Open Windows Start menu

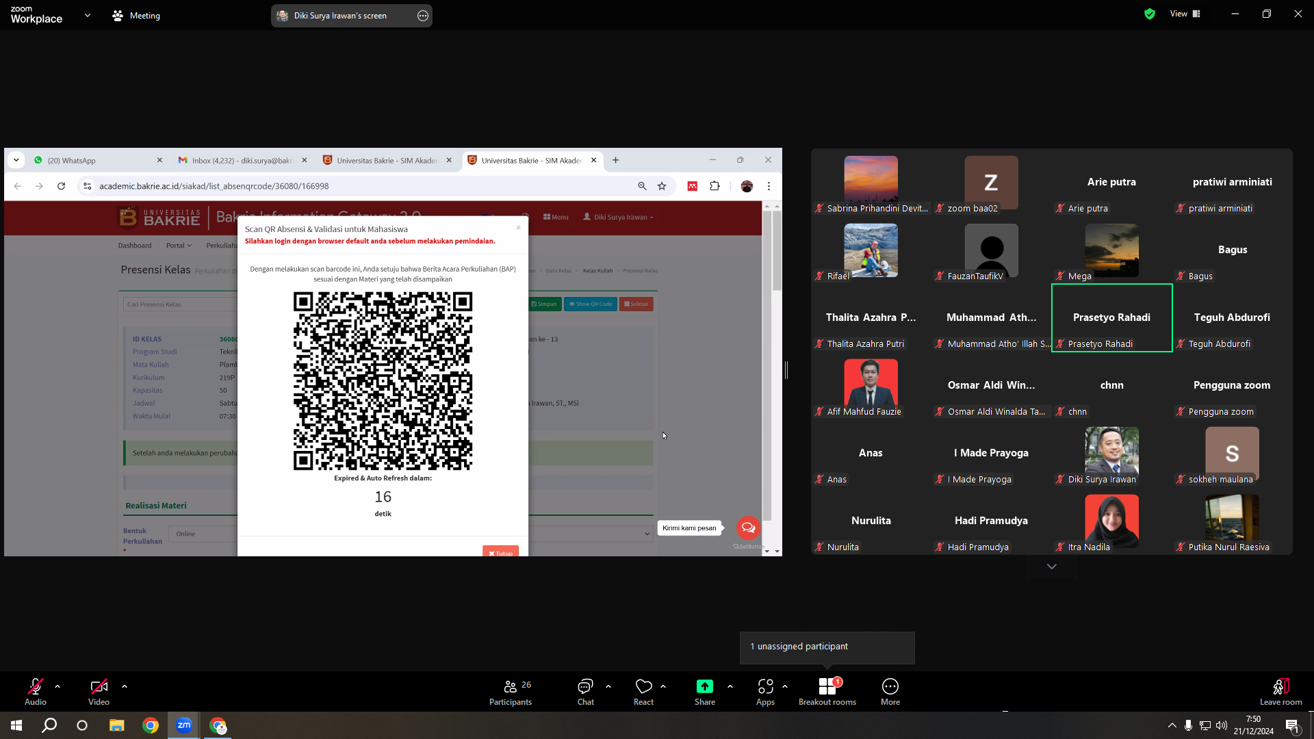coord(16,725)
